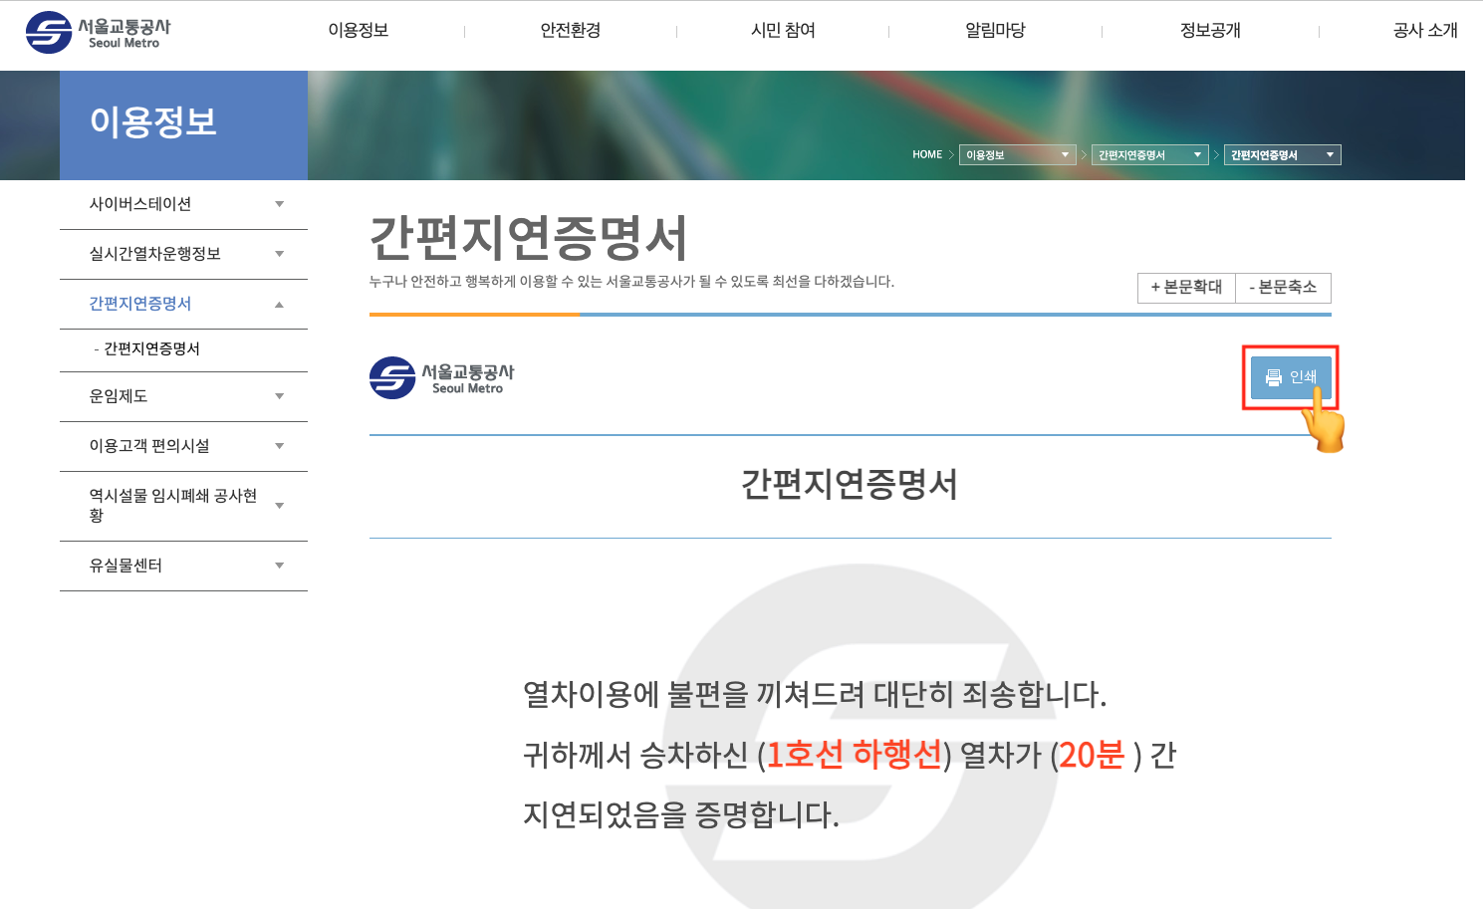The width and height of the screenshot is (1483, 909).
Task: Click the red 1호선 하행선 text
Action: tap(854, 755)
